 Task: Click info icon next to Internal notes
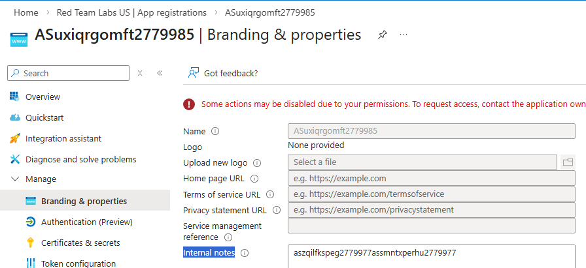[x=245, y=253]
